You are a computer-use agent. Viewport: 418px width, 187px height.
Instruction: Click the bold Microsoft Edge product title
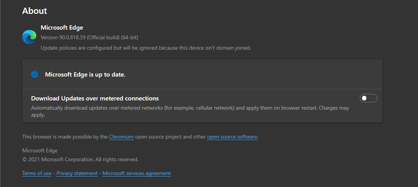pos(62,28)
